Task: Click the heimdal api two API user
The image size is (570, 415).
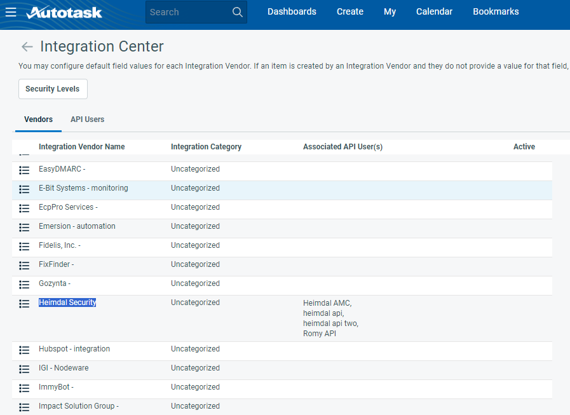Action: (330, 323)
